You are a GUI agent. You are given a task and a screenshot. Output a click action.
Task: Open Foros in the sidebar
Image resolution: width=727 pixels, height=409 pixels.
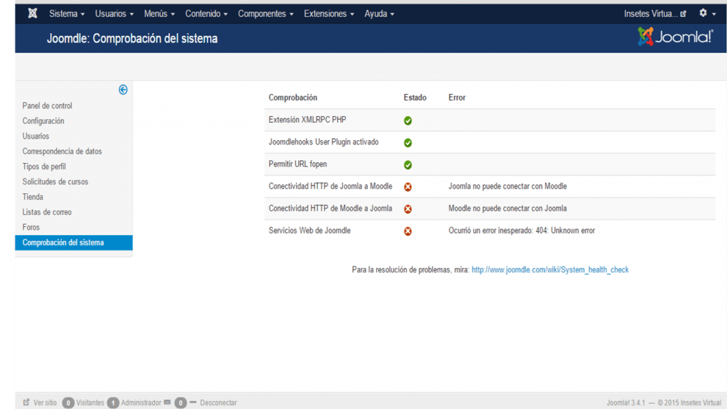point(31,227)
